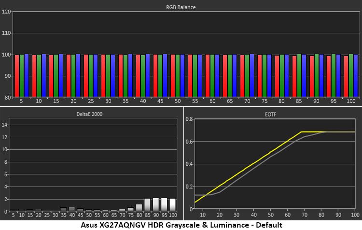
Task: Click the 10 label on EOTF horizontal axis
Action: 203,215
